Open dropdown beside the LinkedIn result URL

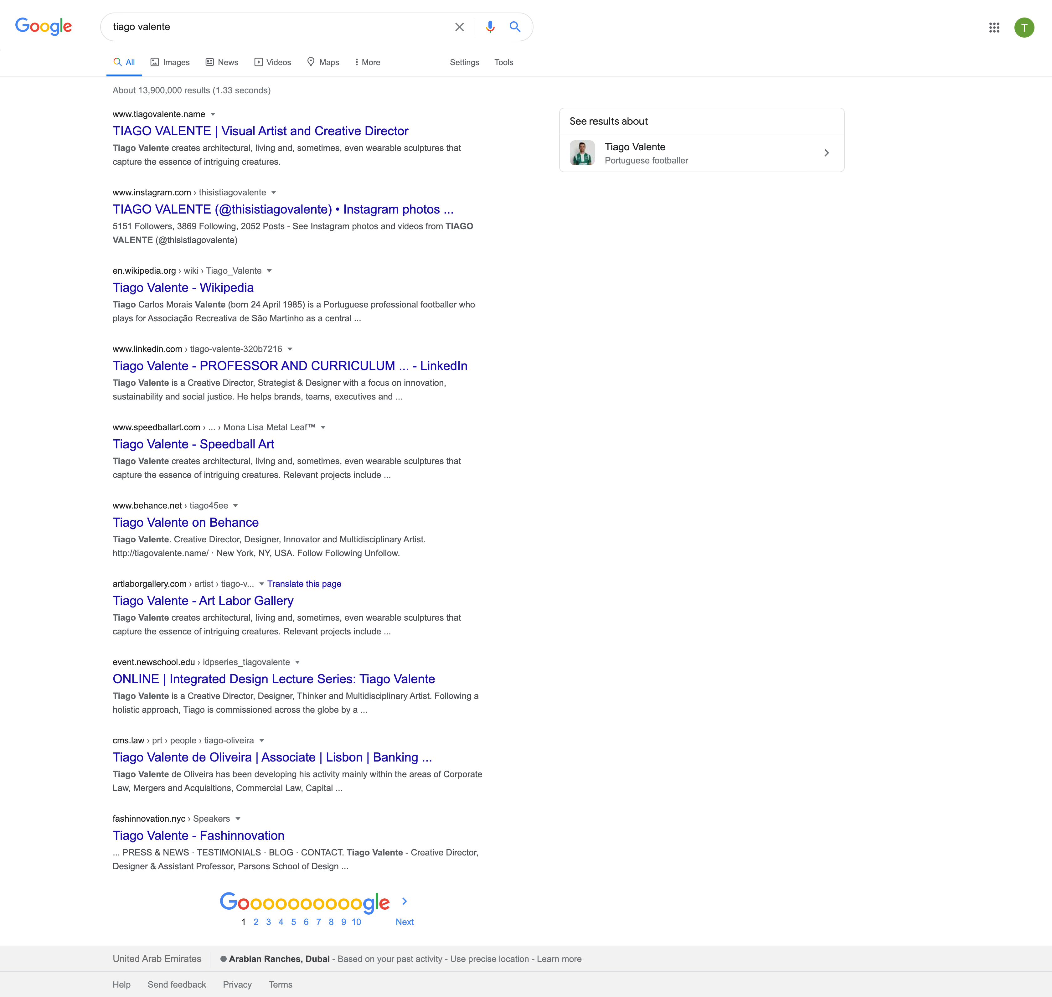point(290,349)
